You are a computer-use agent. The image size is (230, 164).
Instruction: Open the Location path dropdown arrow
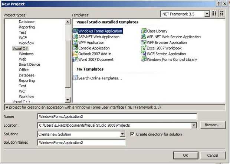[x=194, y=125]
